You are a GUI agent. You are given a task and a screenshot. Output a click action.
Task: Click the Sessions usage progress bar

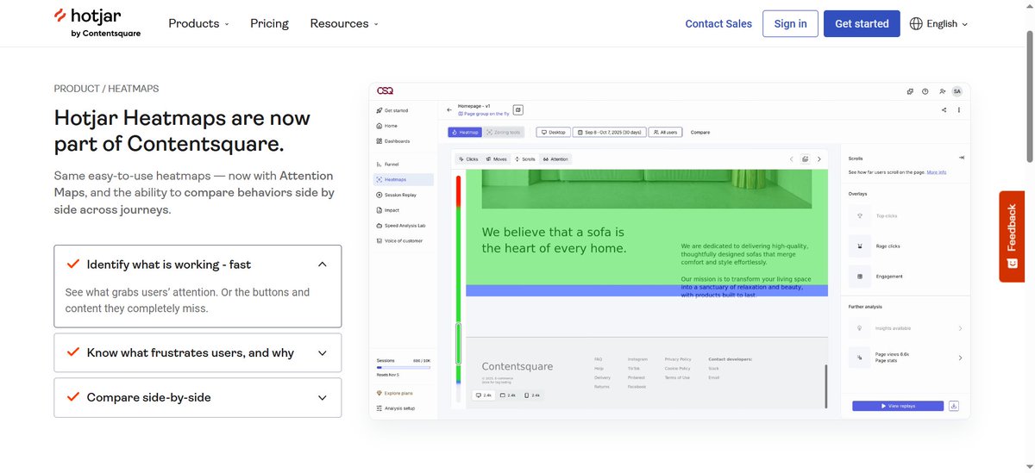pos(404,367)
